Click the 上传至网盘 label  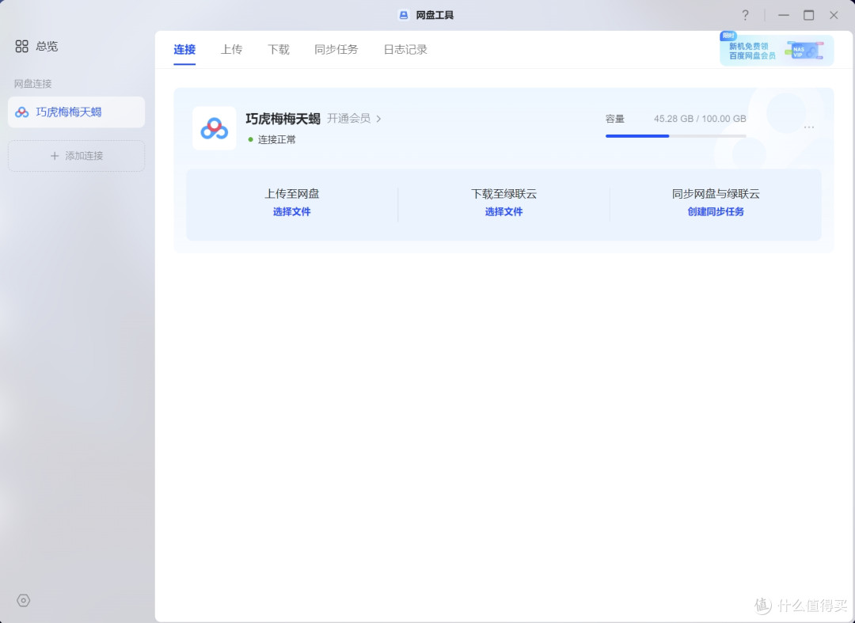coord(291,193)
